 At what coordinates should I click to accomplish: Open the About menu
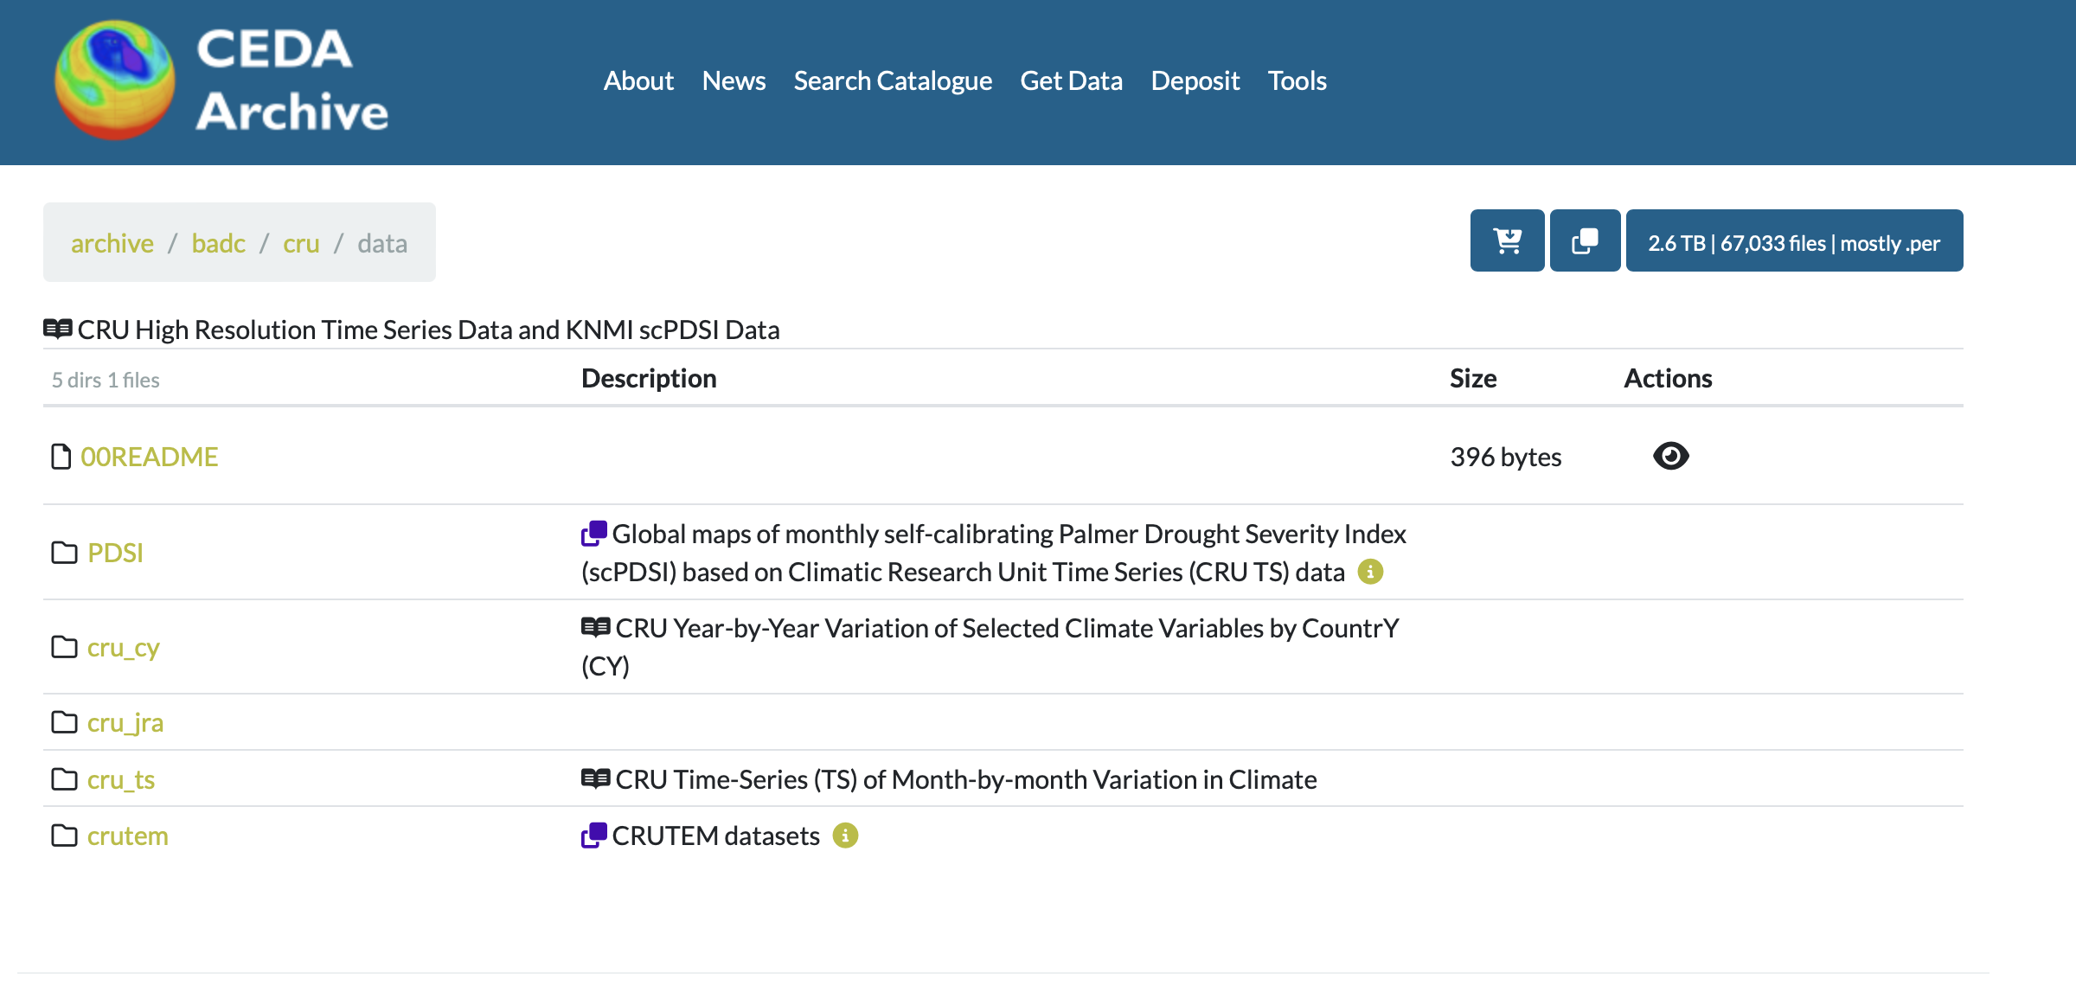click(x=638, y=80)
